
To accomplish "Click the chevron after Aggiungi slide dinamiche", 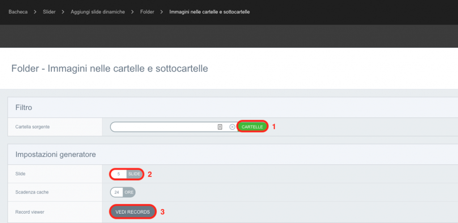I will pos(132,12).
